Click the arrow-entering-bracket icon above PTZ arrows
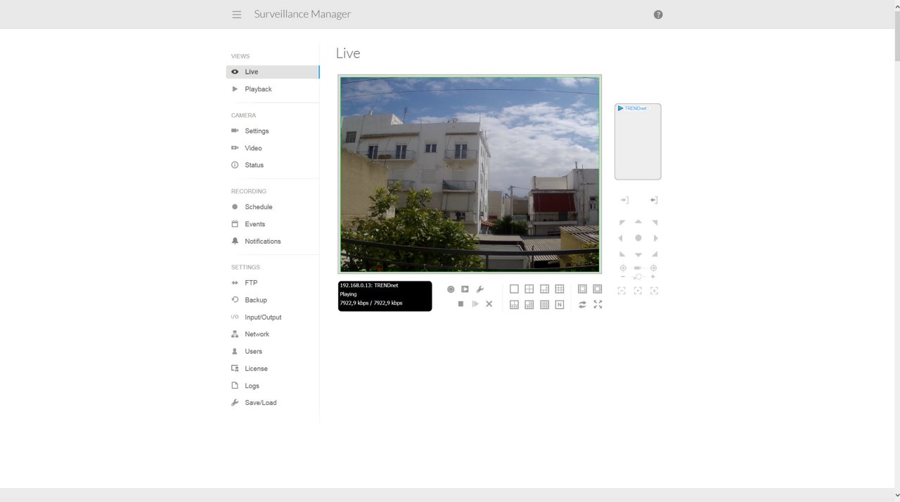 click(x=624, y=200)
